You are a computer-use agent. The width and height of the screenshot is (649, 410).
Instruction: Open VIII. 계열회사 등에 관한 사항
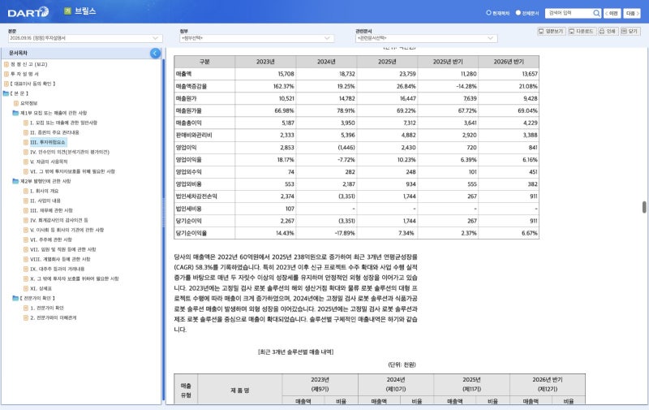(x=60, y=259)
